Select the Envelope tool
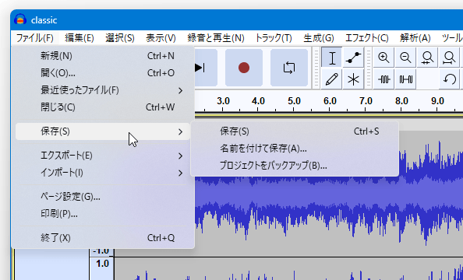 click(353, 58)
